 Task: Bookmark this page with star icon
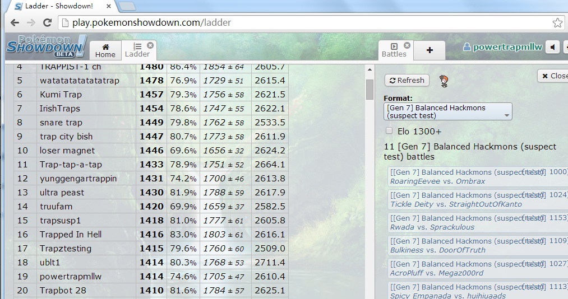pyautogui.click(x=557, y=23)
